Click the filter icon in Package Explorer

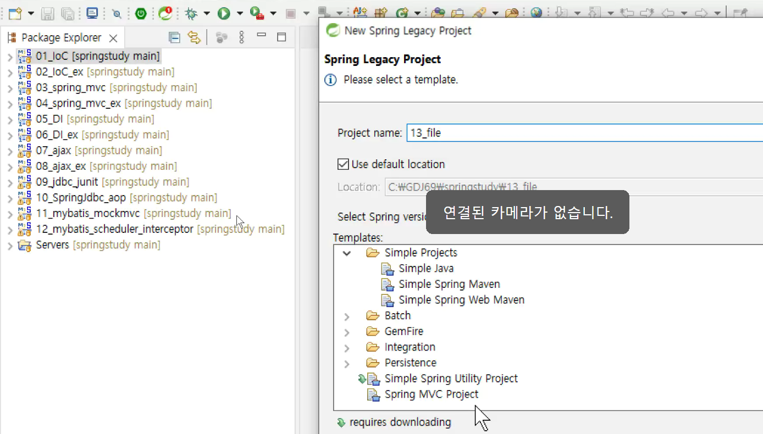[x=222, y=37]
